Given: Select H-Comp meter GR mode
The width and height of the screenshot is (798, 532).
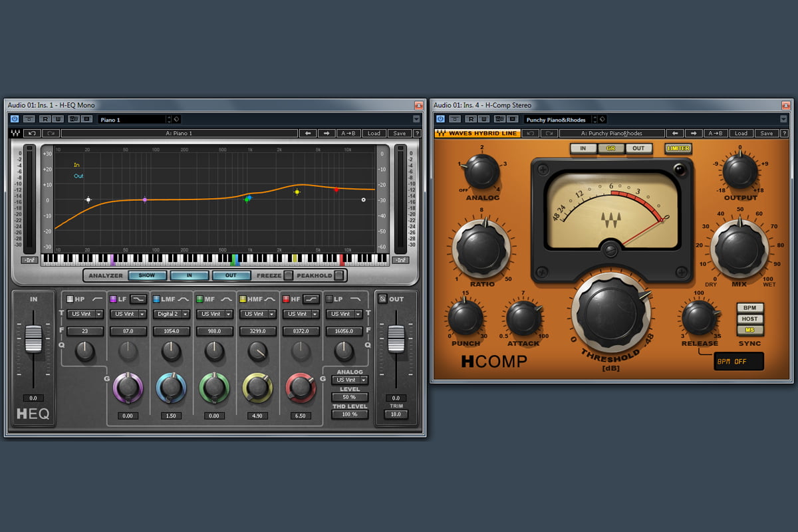Looking at the screenshot, I should (x=611, y=148).
